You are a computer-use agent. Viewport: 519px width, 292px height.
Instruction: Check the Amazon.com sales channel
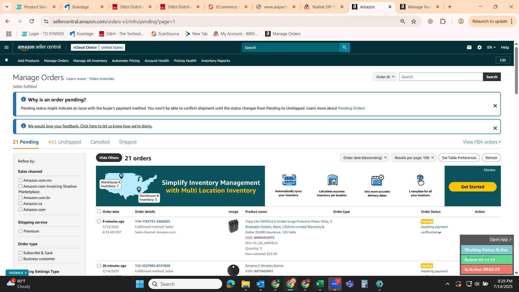click(20, 210)
